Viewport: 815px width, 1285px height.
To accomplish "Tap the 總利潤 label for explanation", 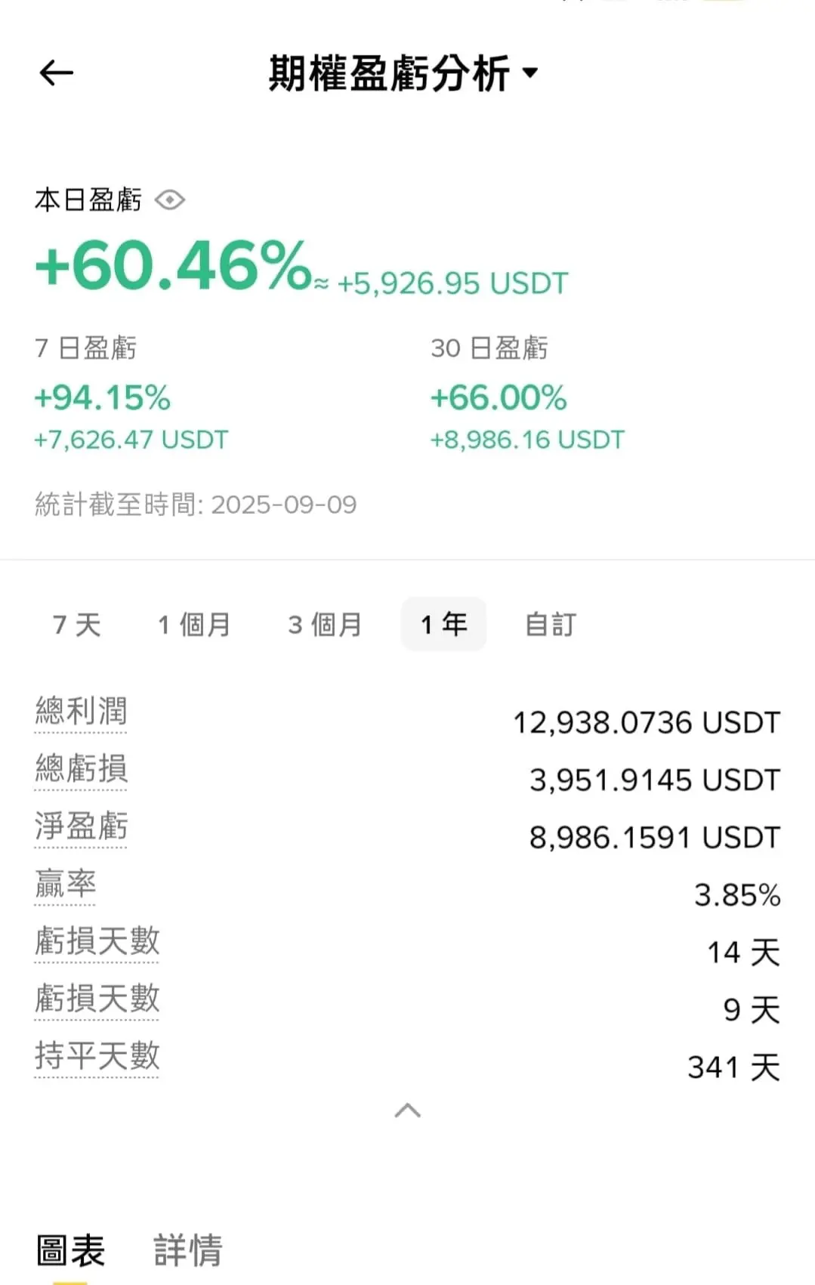I will click(x=81, y=712).
